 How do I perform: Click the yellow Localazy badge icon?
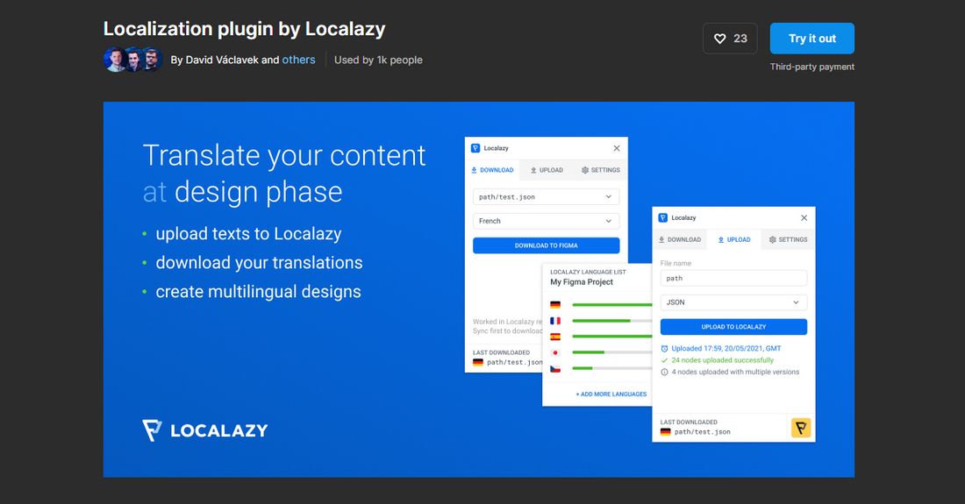click(x=801, y=428)
